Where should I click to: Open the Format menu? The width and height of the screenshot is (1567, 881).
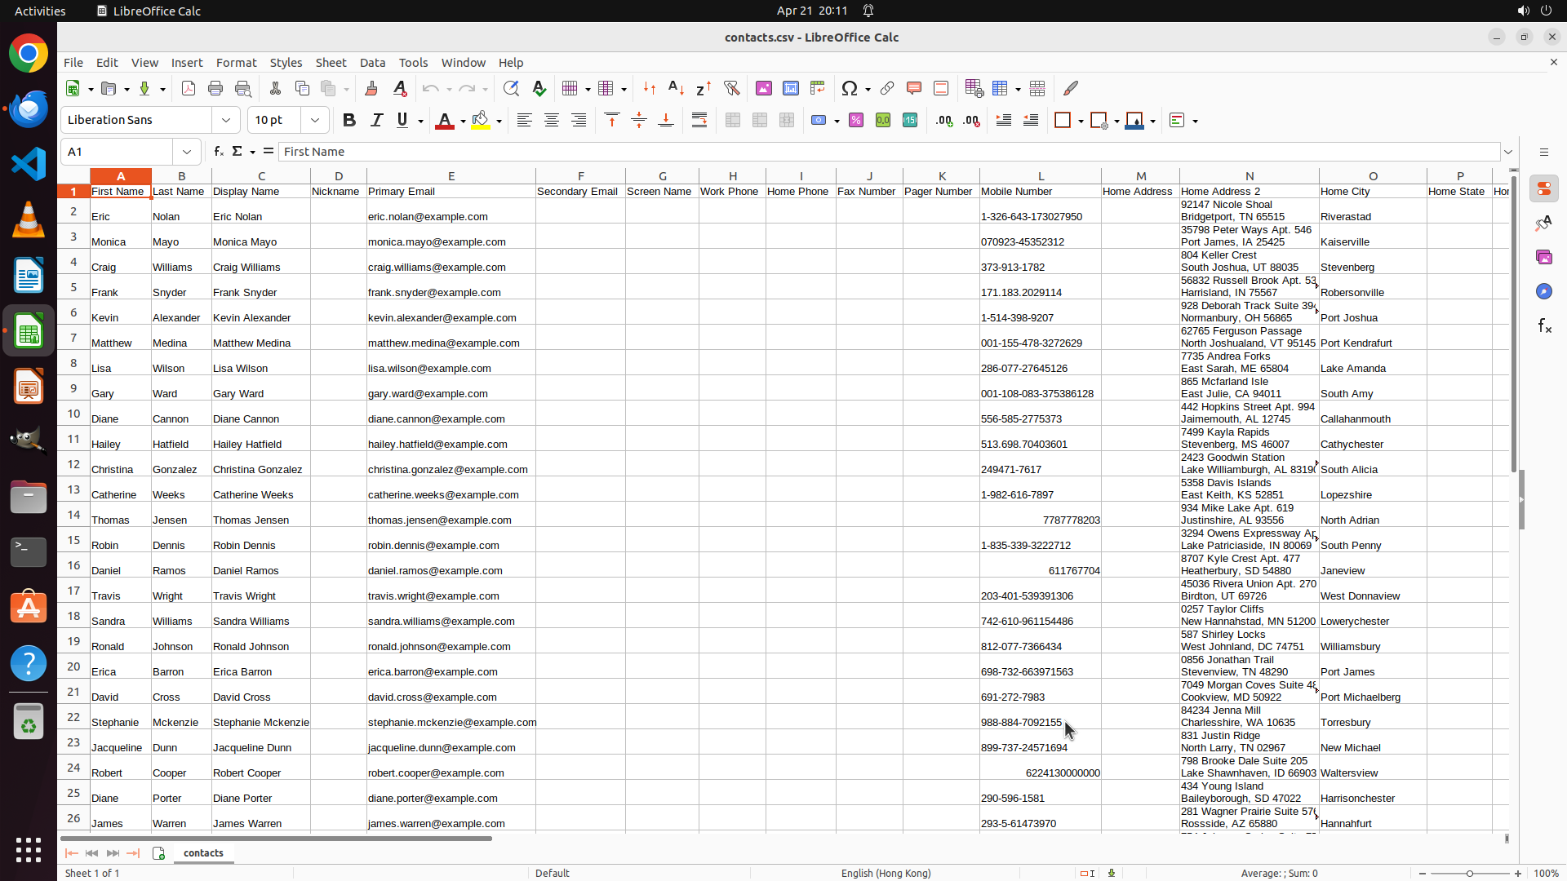point(236,63)
